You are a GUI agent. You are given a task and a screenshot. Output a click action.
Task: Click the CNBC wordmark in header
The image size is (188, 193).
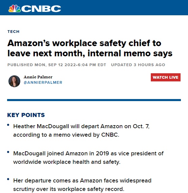[41, 8]
